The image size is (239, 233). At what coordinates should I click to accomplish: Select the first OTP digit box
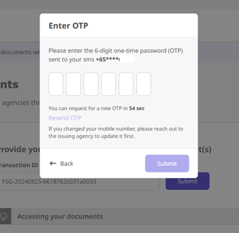[56, 84]
